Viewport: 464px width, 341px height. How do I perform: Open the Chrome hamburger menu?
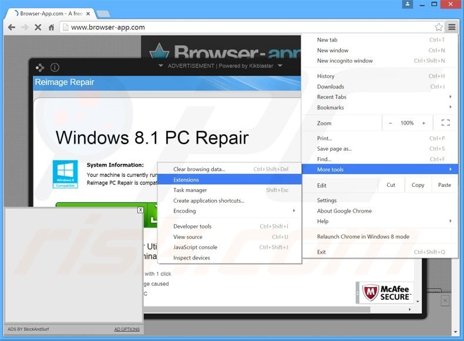coord(452,27)
